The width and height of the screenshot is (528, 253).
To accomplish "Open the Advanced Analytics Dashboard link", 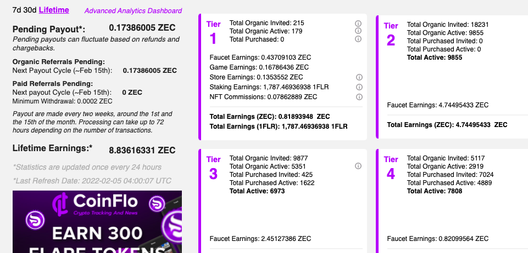I will [x=133, y=11].
